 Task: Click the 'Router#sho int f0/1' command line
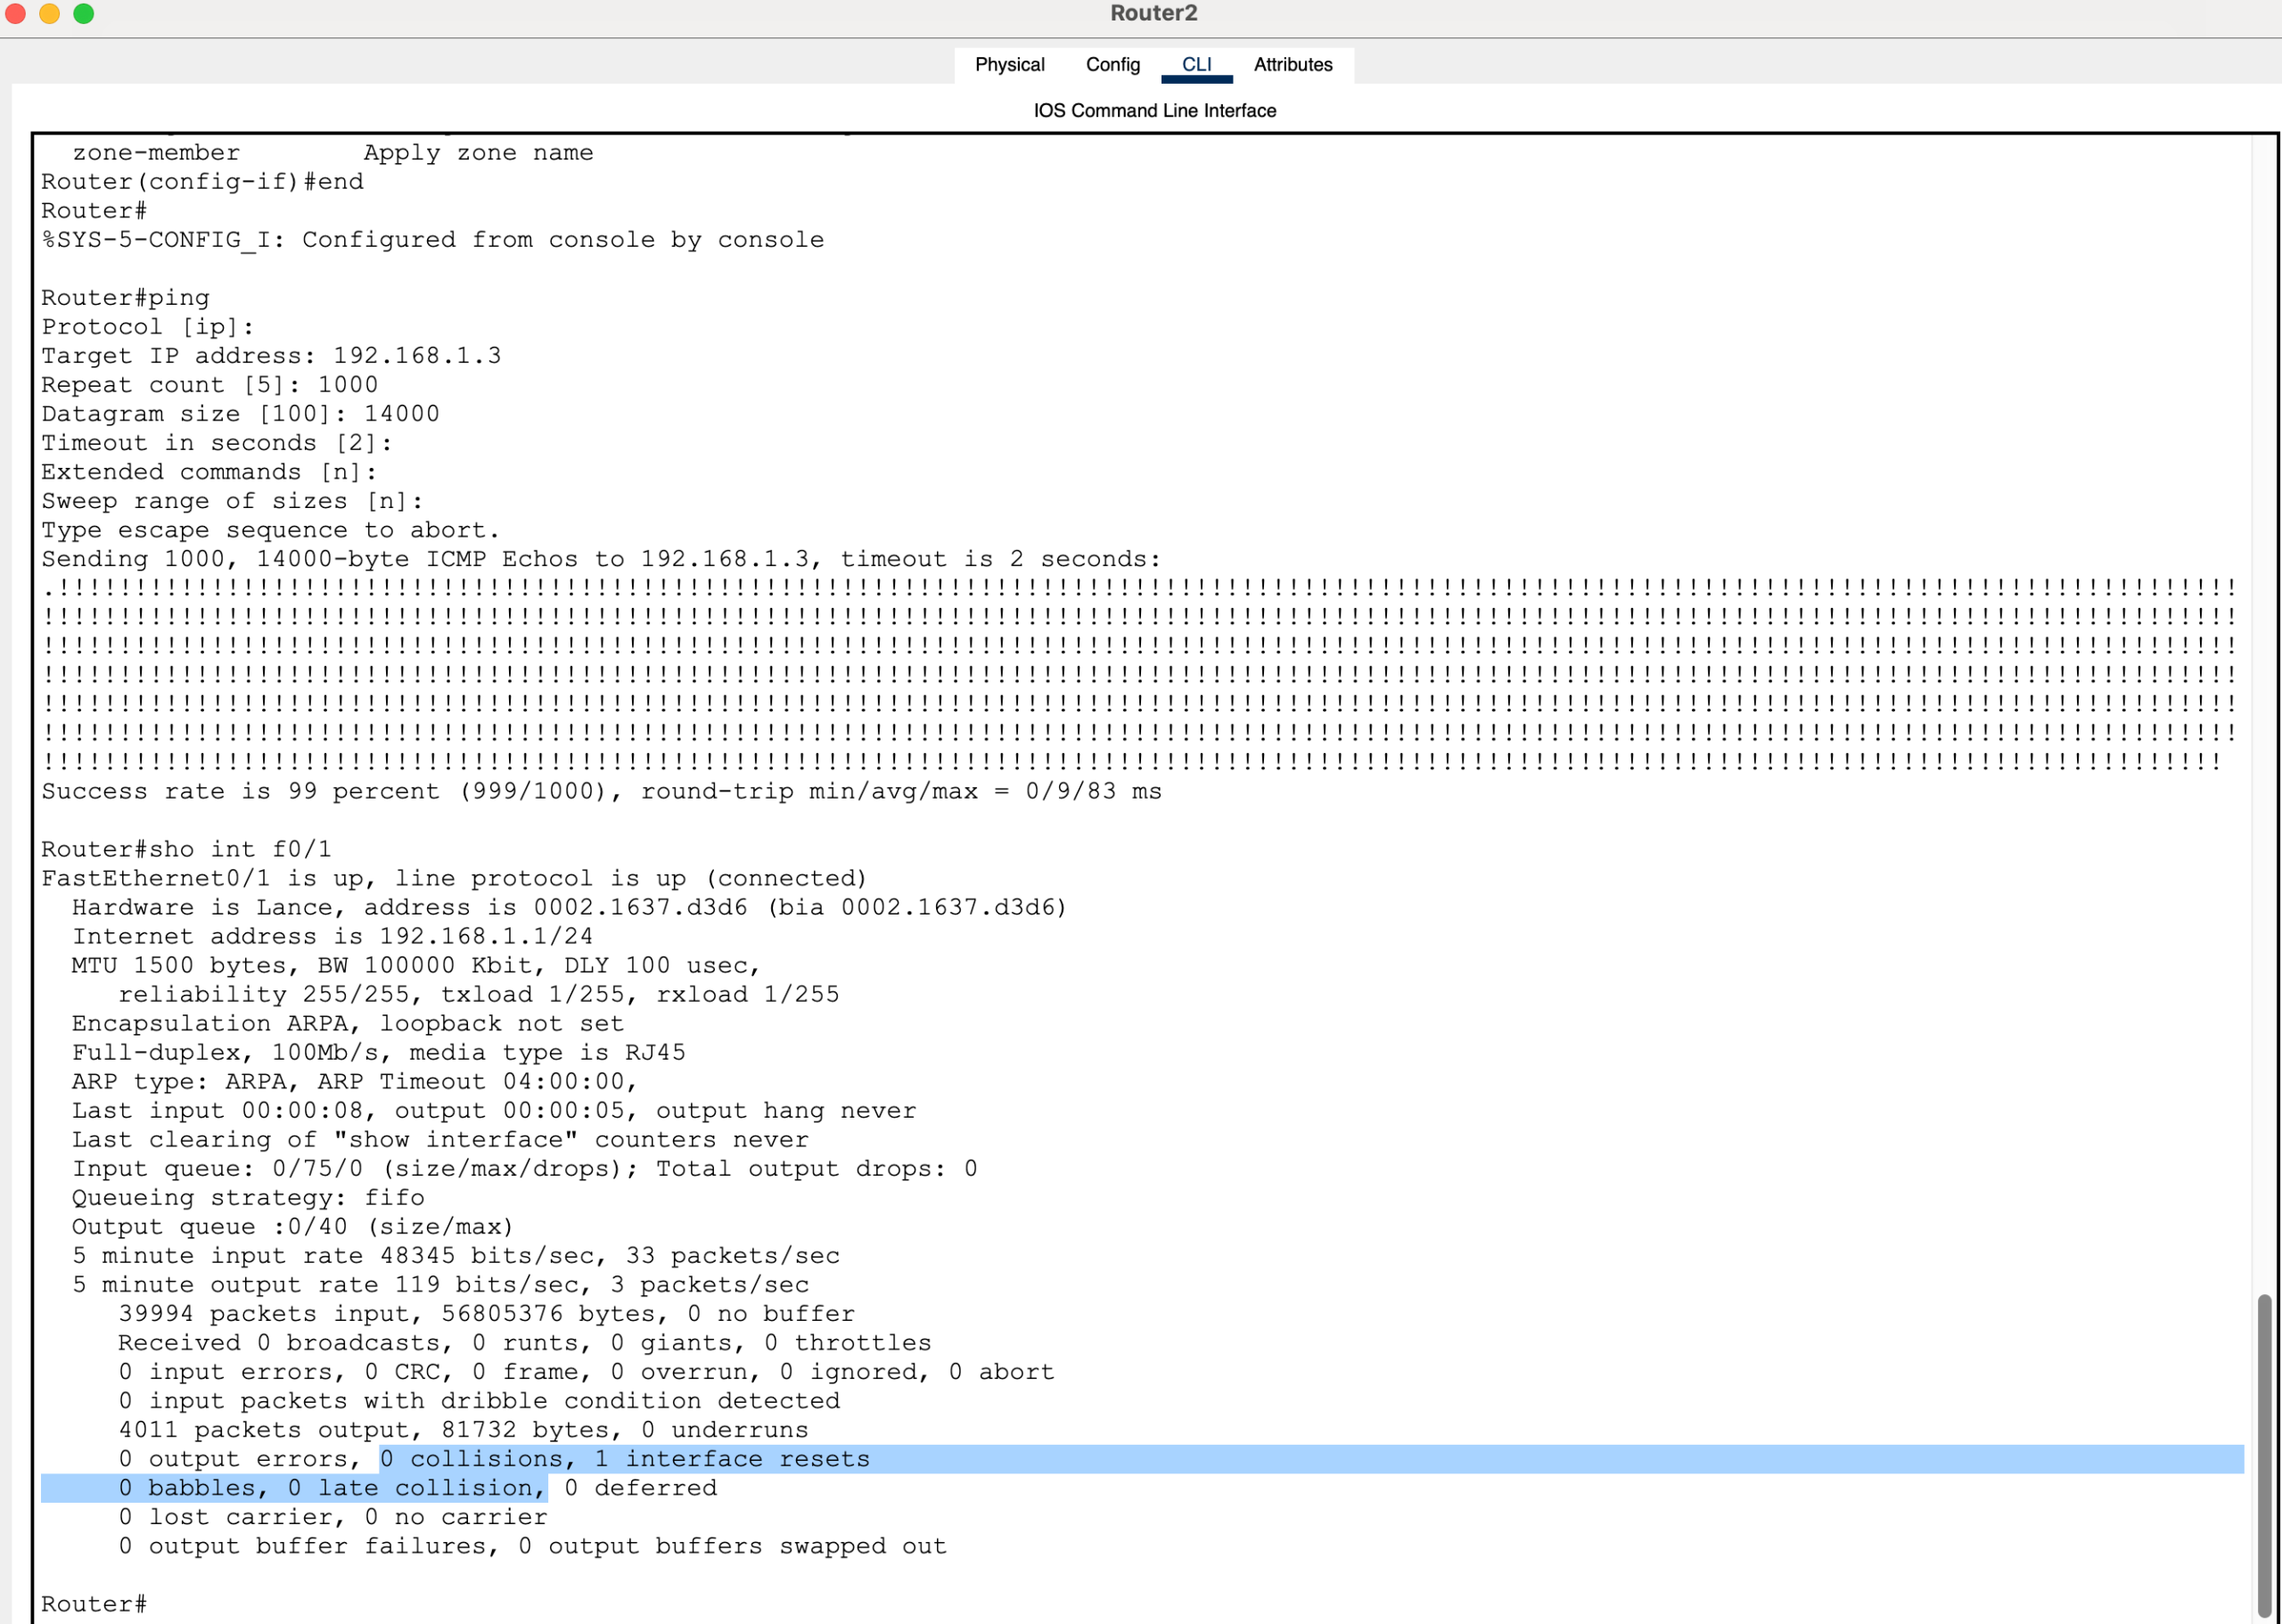186,849
